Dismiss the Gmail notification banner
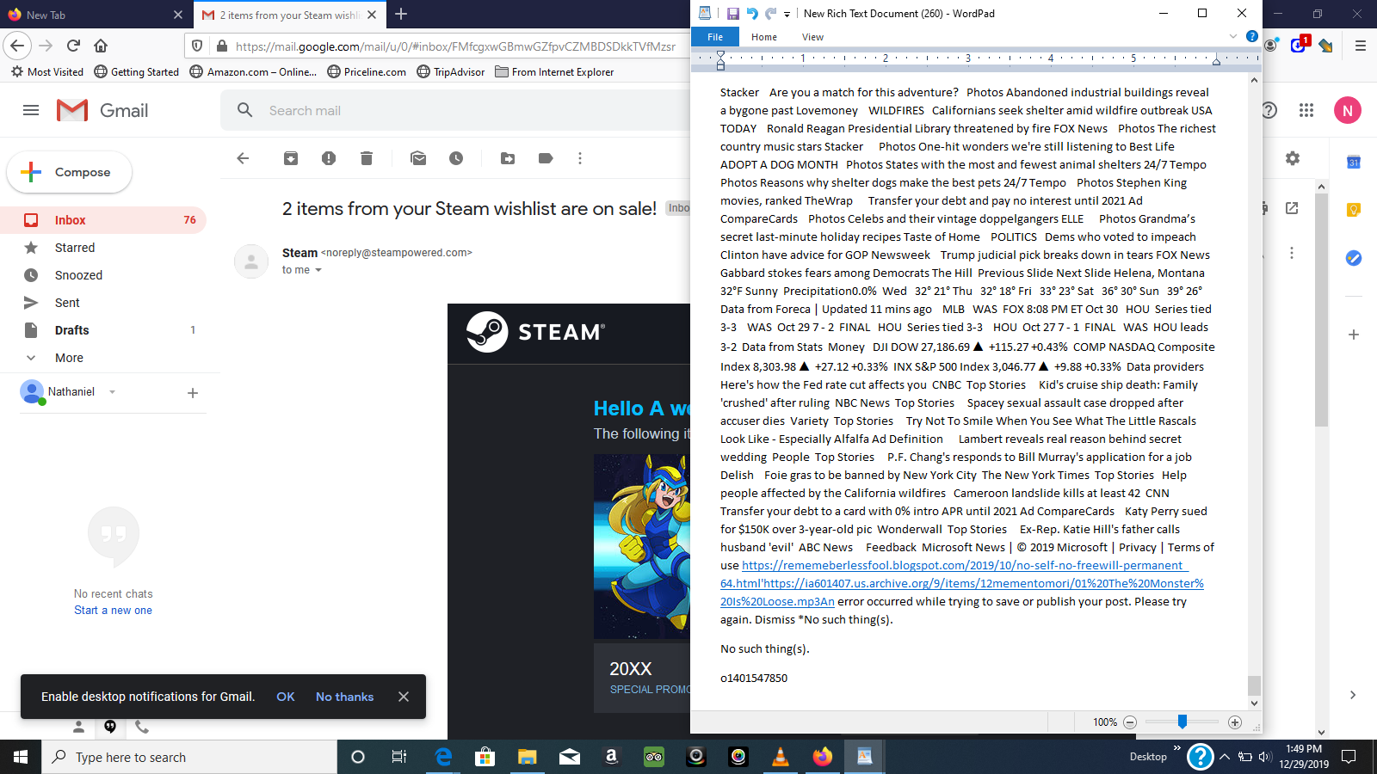Viewport: 1377px width, 774px height. [404, 697]
